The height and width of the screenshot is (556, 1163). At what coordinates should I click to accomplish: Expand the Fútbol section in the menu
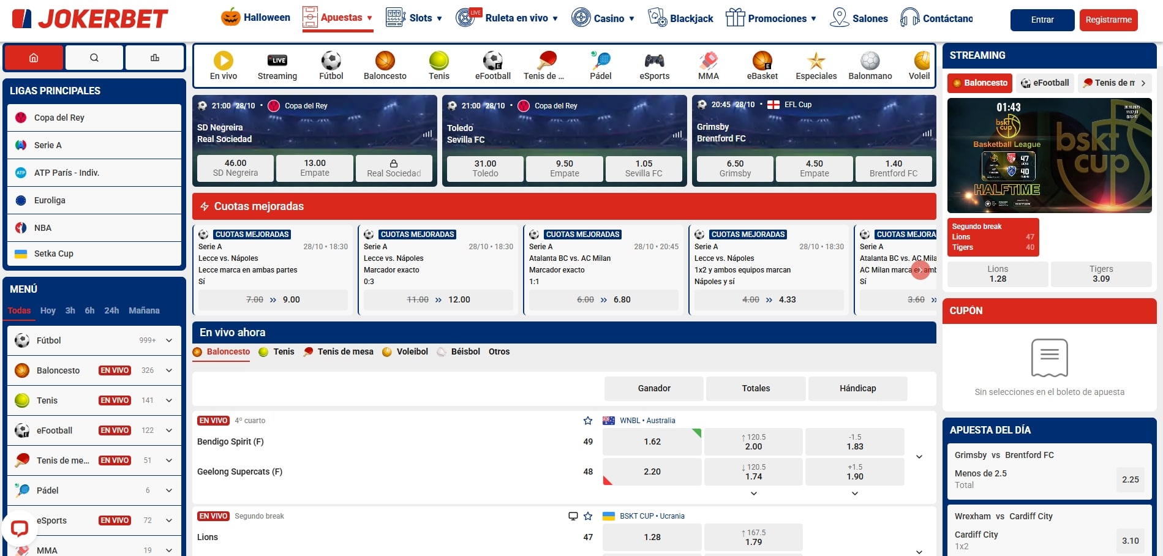click(168, 340)
